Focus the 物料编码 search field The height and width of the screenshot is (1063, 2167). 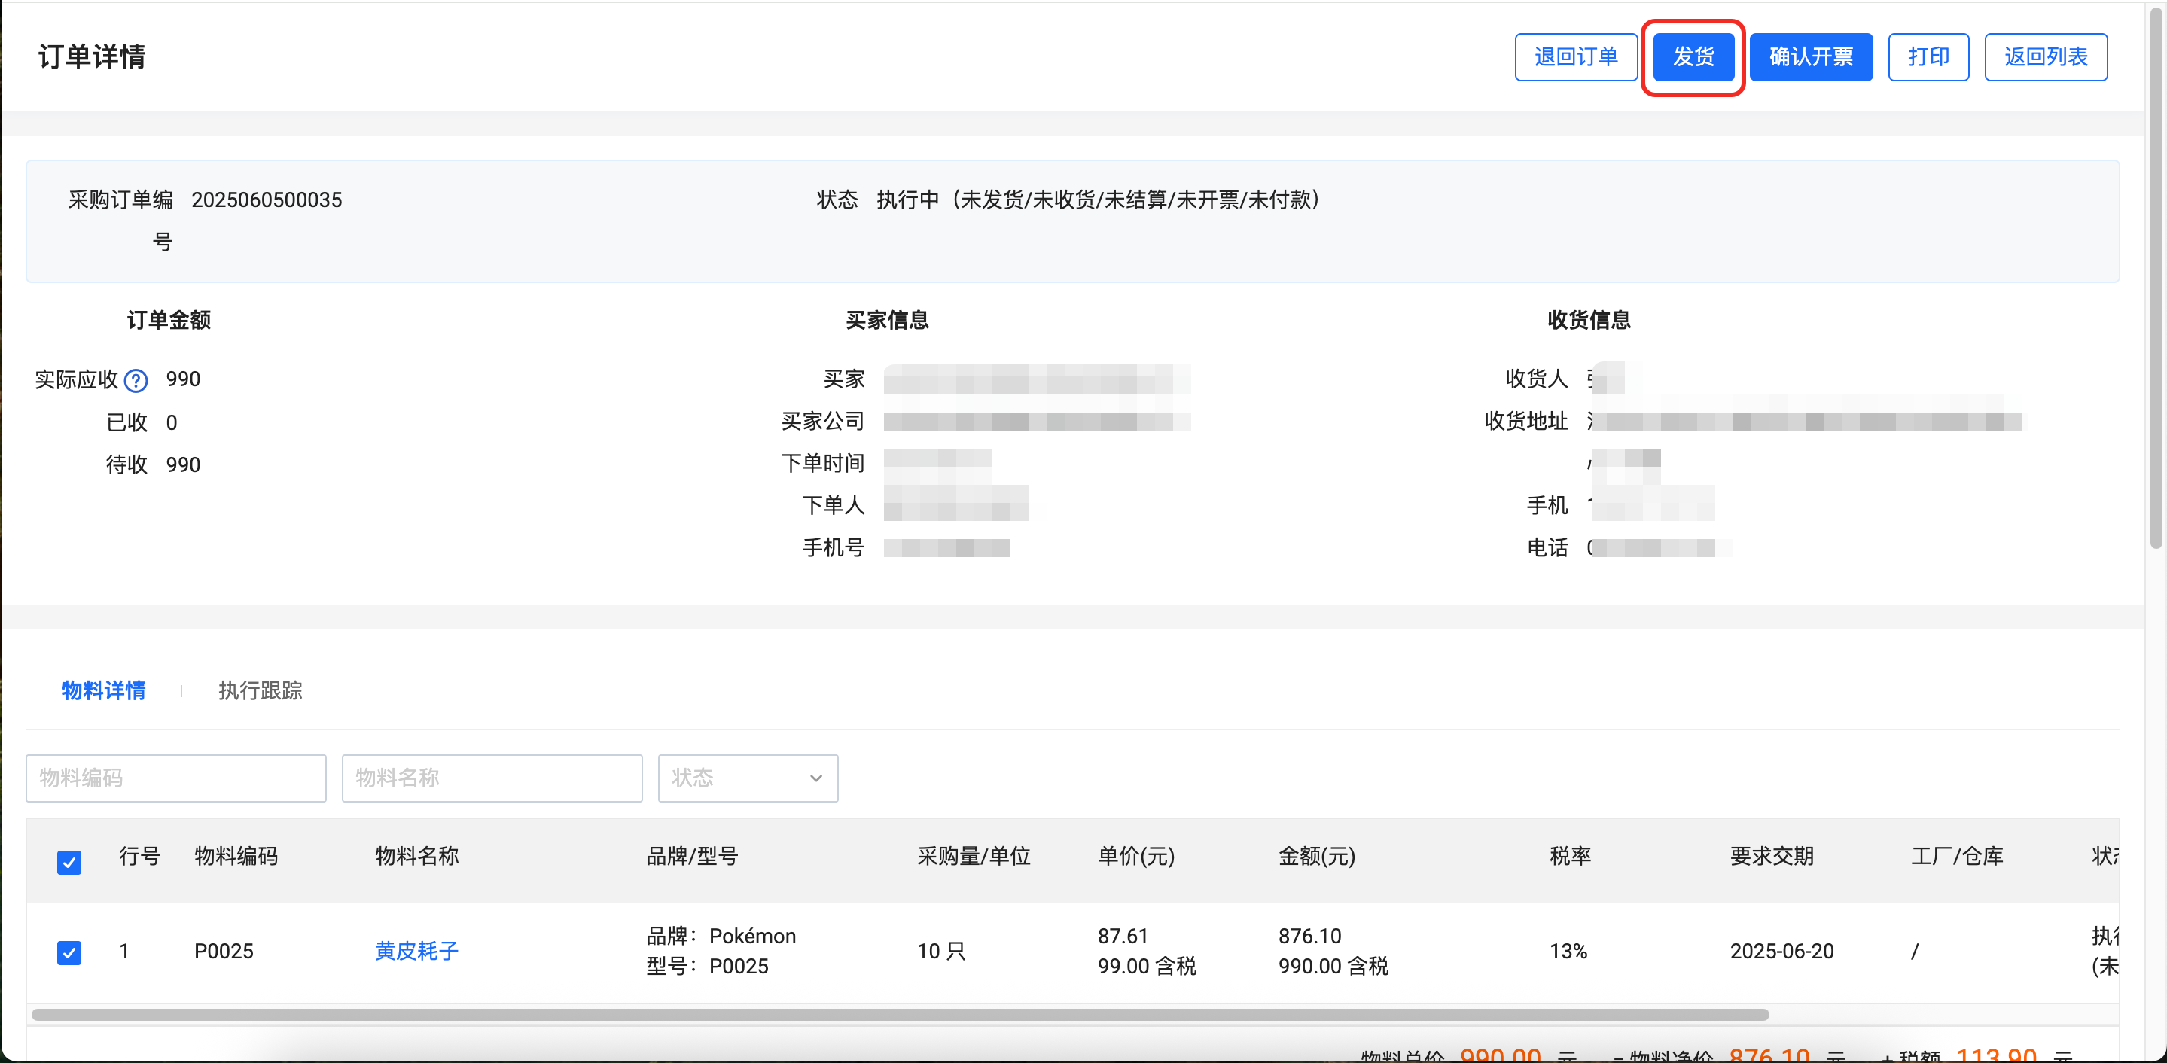(176, 778)
